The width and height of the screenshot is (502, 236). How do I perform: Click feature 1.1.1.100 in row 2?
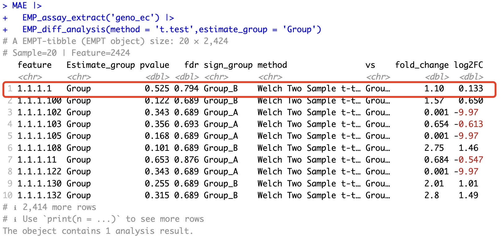point(39,101)
